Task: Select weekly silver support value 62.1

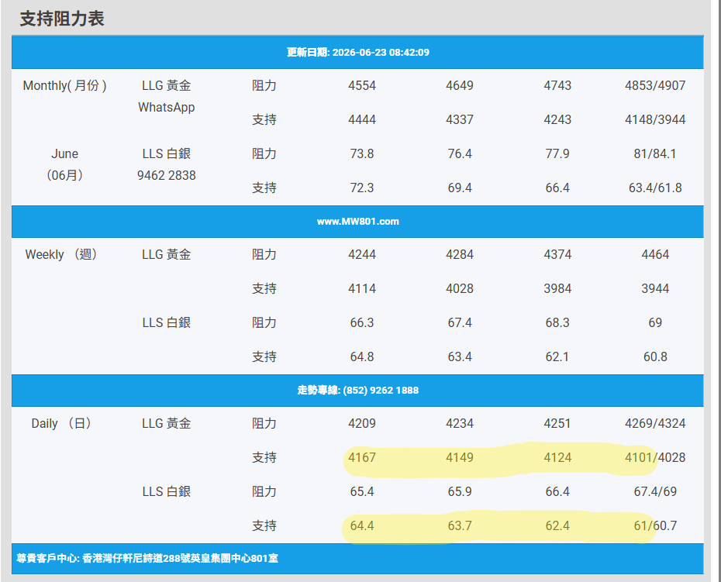Action: click(x=557, y=356)
